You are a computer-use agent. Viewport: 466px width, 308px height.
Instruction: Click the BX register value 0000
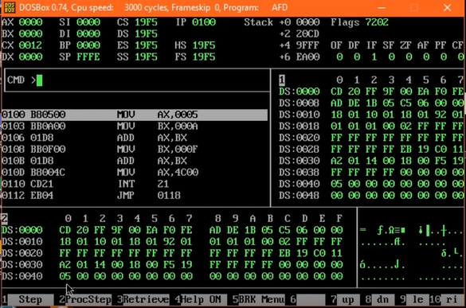coord(30,34)
